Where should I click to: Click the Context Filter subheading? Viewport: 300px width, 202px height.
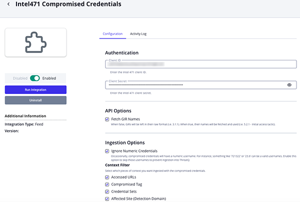click(x=117, y=165)
